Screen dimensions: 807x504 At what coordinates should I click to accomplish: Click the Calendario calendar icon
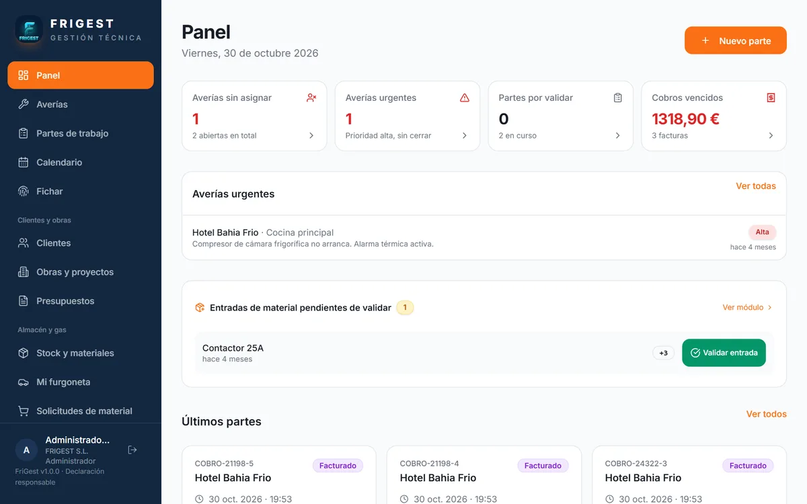tap(24, 163)
